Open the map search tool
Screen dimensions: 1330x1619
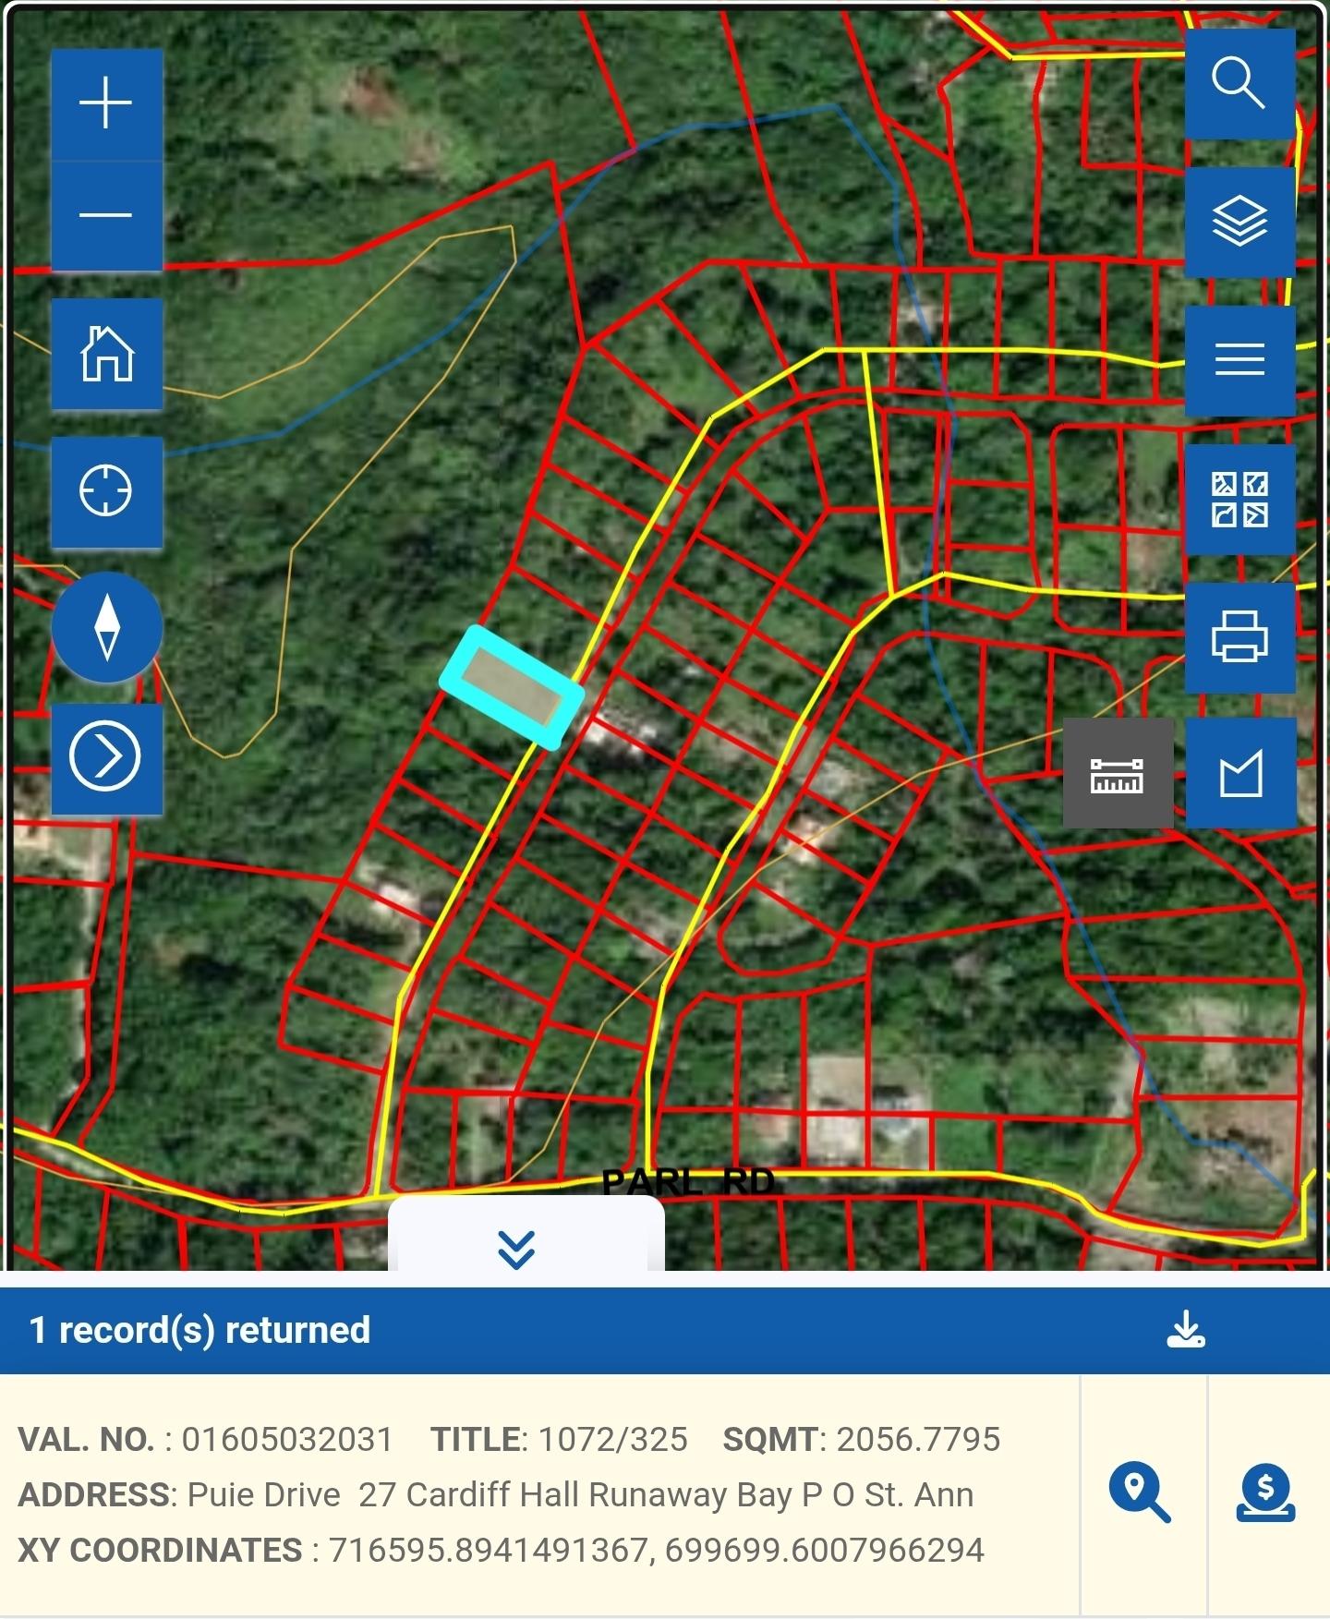click(x=1239, y=83)
